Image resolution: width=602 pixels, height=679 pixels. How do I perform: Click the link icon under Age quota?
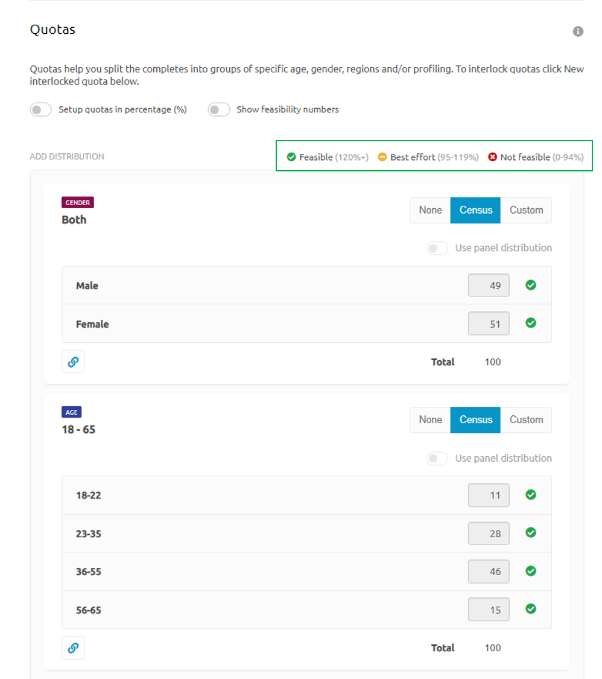[x=73, y=648]
